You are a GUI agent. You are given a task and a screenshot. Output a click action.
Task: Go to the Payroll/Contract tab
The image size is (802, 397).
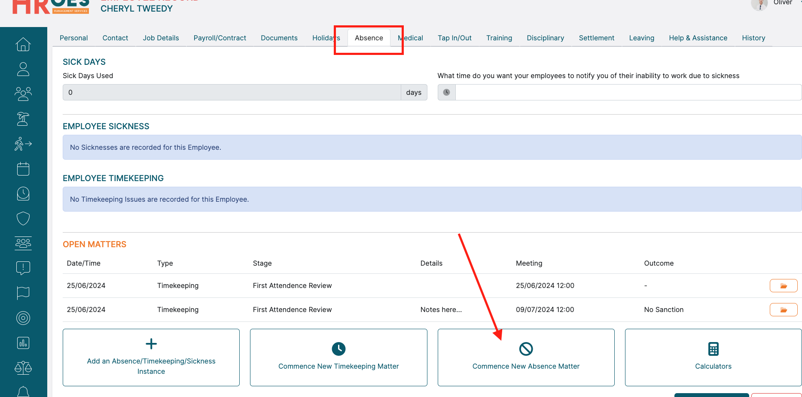coord(220,38)
